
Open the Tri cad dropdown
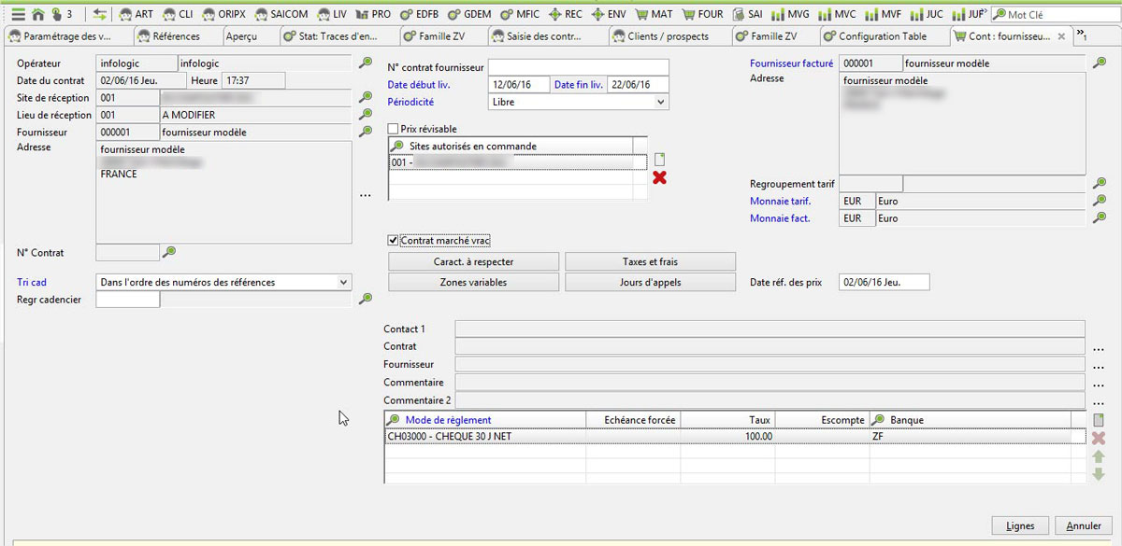tap(224, 282)
